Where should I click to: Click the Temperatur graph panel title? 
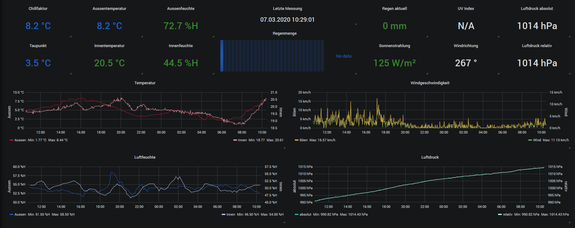[145, 83]
